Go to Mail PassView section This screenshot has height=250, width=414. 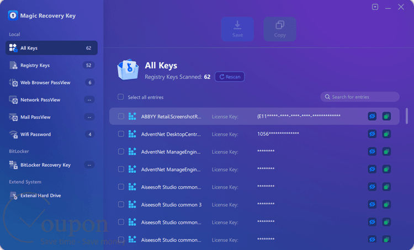pos(51,117)
